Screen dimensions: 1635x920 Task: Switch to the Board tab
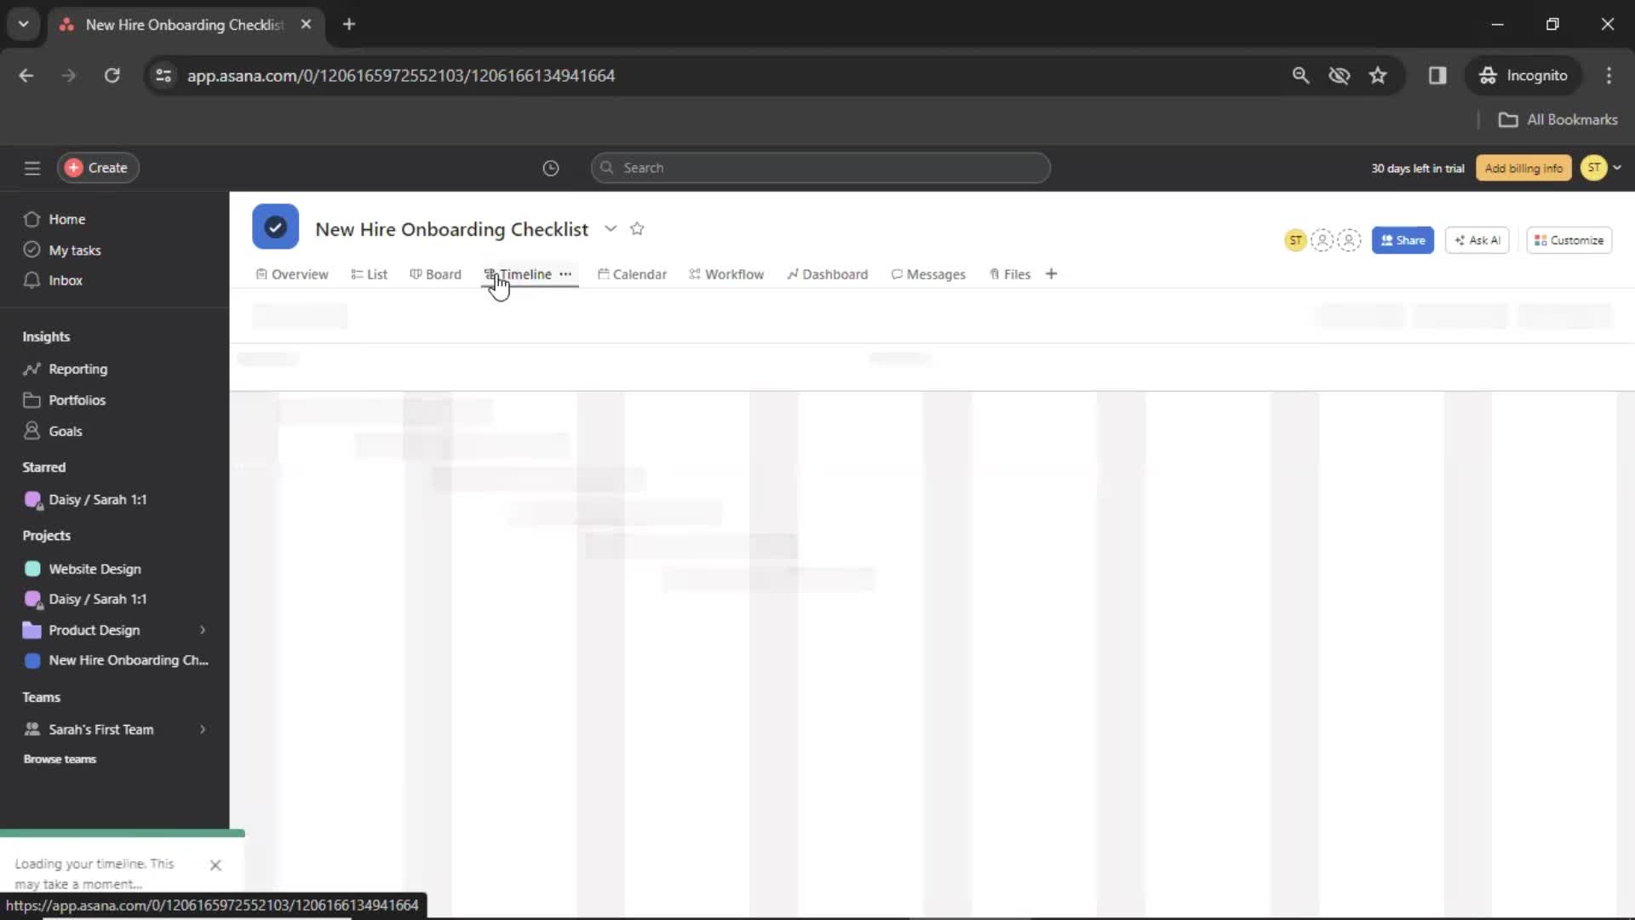click(443, 274)
